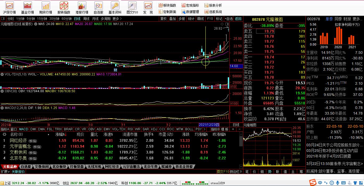Screen dimensions: 364x186
Task: Switch chart period to 周线
Action: coord(86,19)
